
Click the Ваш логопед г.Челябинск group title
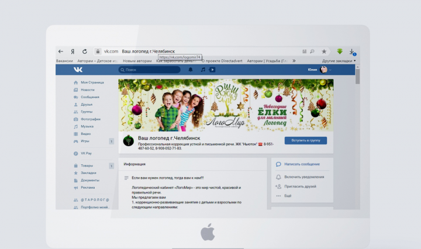pos(169,138)
